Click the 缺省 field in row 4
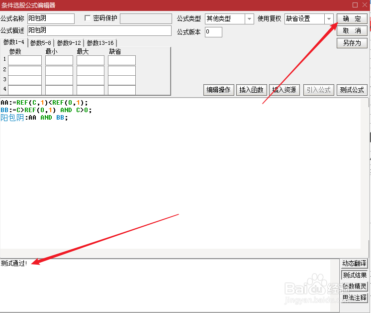The height and width of the screenshot is (313, 371). tap(122, 90)
